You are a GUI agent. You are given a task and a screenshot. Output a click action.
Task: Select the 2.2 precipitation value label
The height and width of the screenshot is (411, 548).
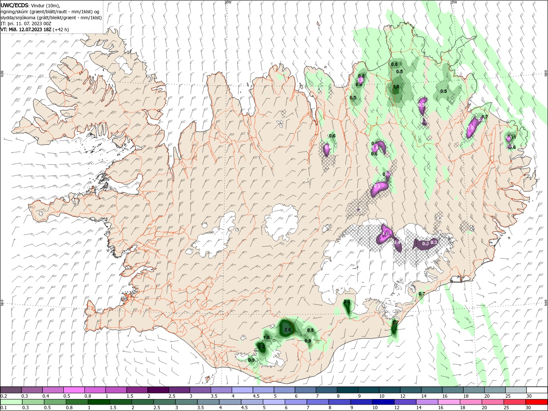(261, 345)
